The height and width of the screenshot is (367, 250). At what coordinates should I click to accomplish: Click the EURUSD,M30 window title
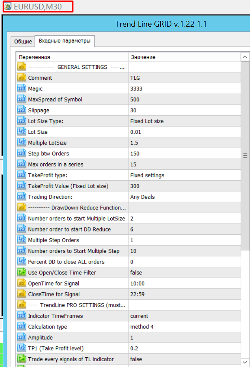click(x=38, y=6)
